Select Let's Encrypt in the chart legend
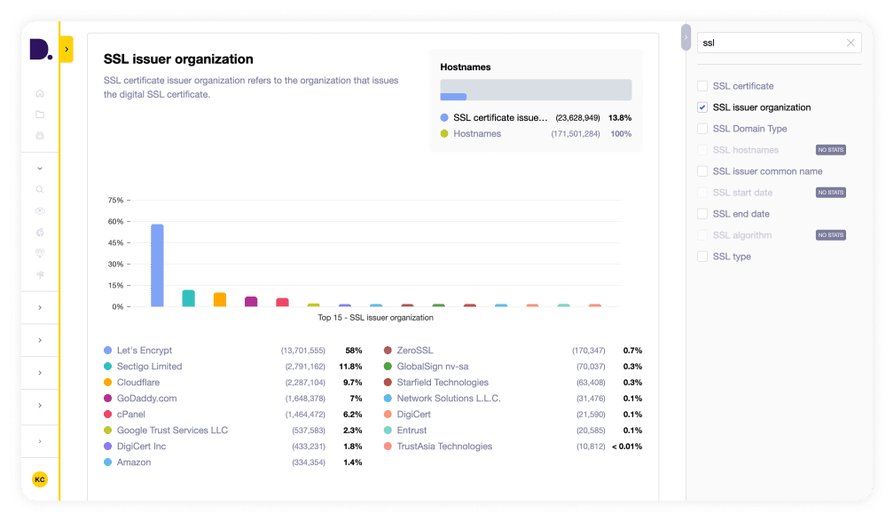This screenshot has height=522, width=894. click(x=144, y=351)
